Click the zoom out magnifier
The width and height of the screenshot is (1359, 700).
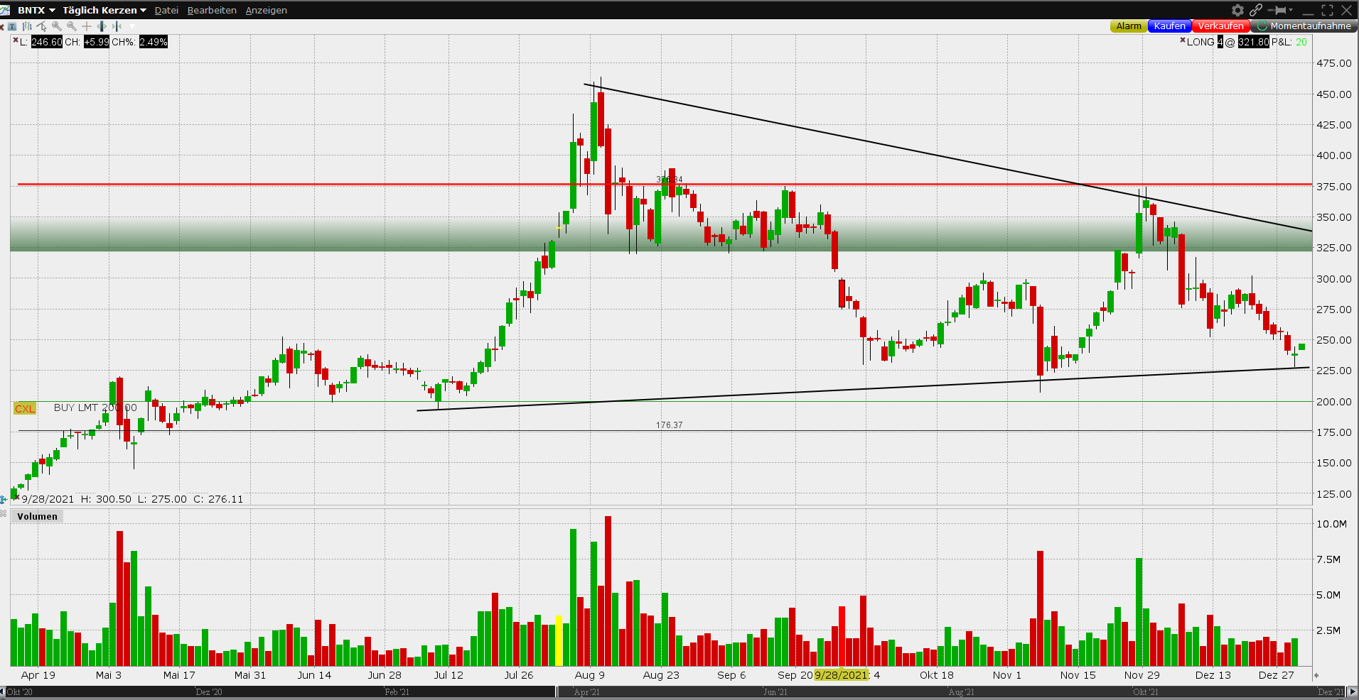72,26
